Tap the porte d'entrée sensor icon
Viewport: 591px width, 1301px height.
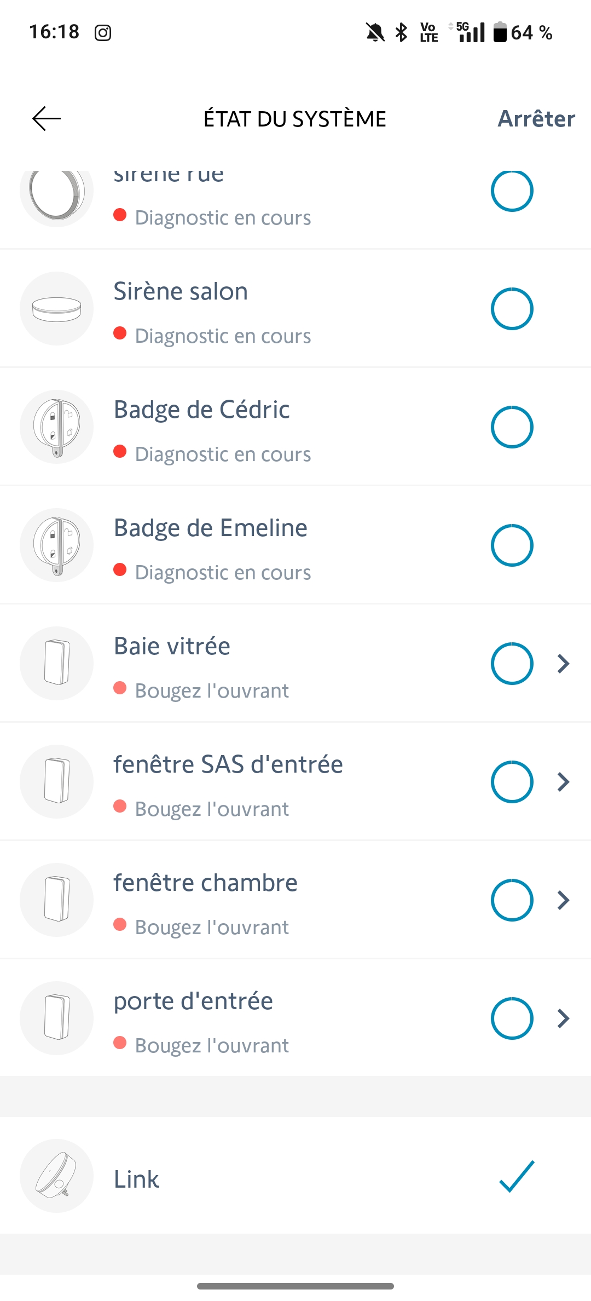click(57, 1018)
